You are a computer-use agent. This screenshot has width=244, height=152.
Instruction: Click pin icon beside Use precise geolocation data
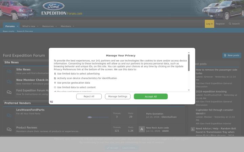(55, 83)
